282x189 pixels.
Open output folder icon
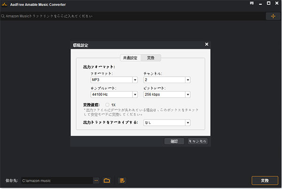tap(107, 181)
